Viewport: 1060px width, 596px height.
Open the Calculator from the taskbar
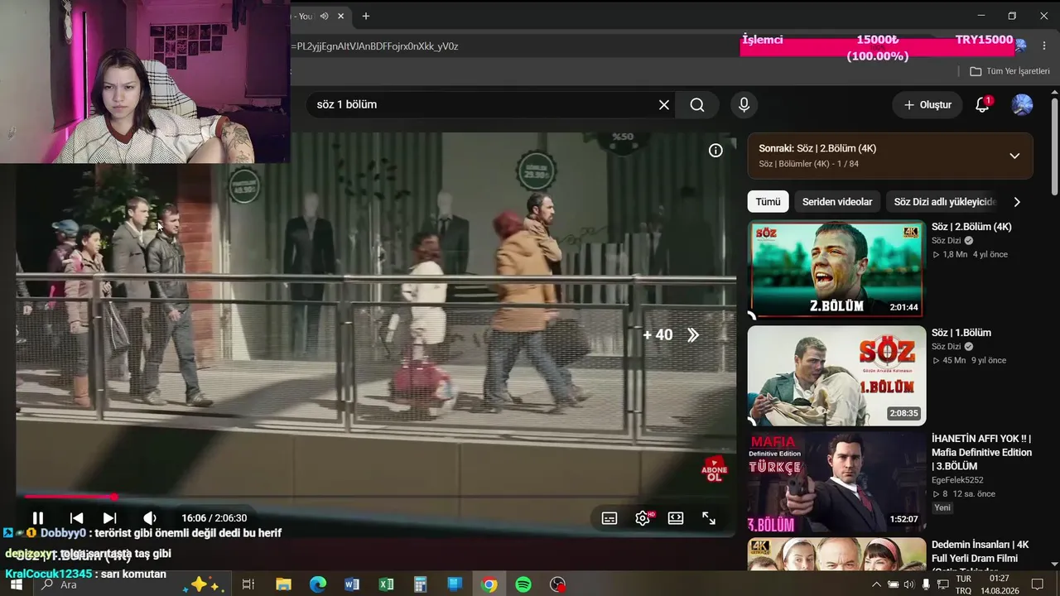click(x=421, y=584)
